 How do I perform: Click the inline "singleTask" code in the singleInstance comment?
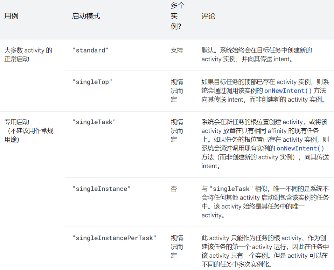[x=231, y=189]
